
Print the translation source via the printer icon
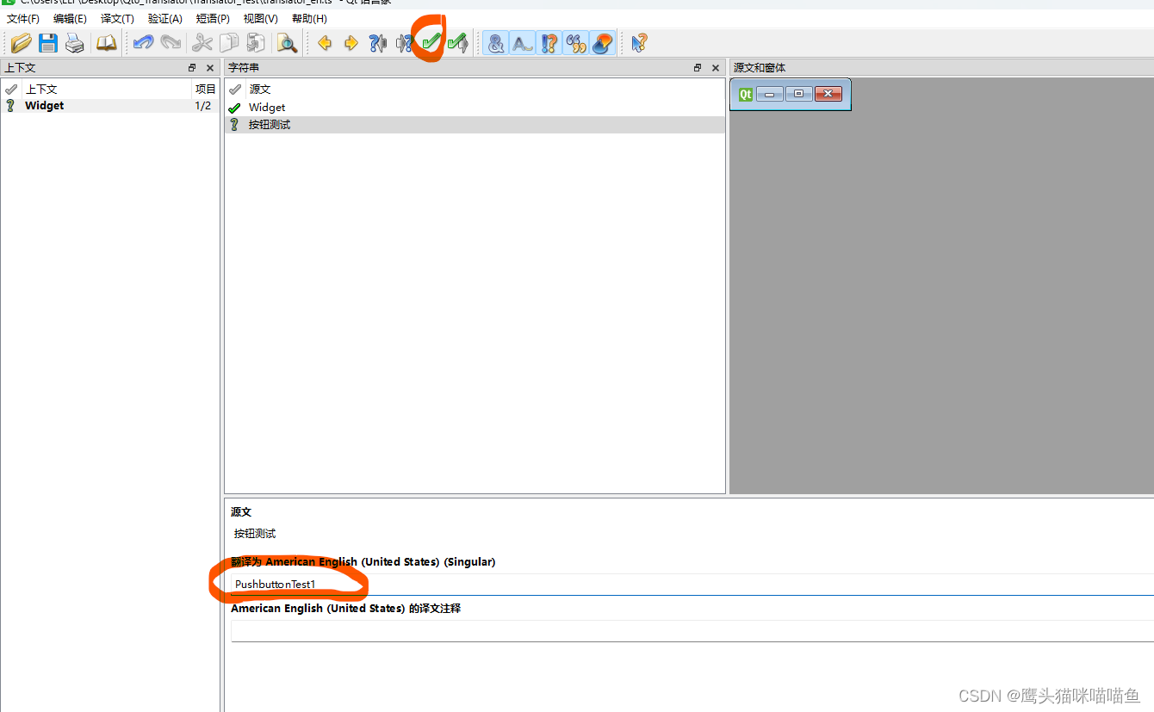75,43
